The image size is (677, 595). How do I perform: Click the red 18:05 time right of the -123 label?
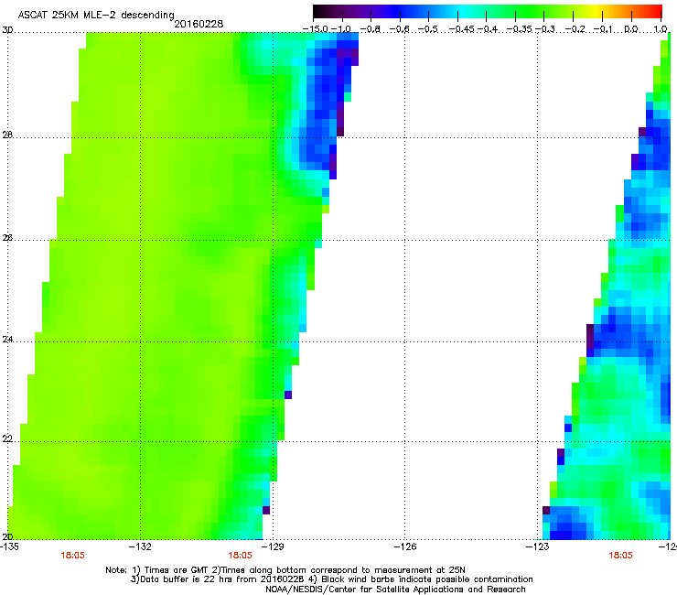pyautogui.click(x=620, y=556)
